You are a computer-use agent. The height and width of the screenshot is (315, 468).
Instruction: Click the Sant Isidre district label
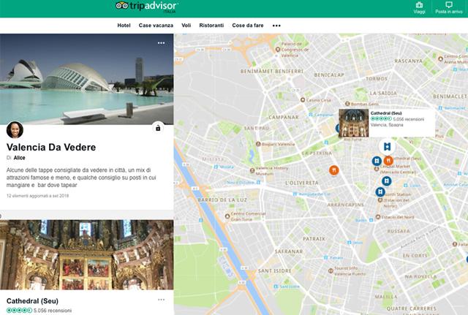[275, 271]
